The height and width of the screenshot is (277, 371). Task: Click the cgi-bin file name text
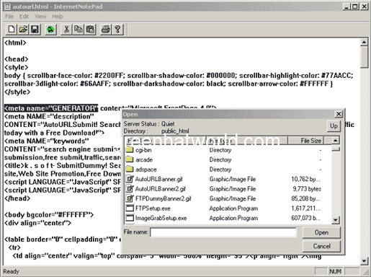pyautogui.click(x=143, y=150)
